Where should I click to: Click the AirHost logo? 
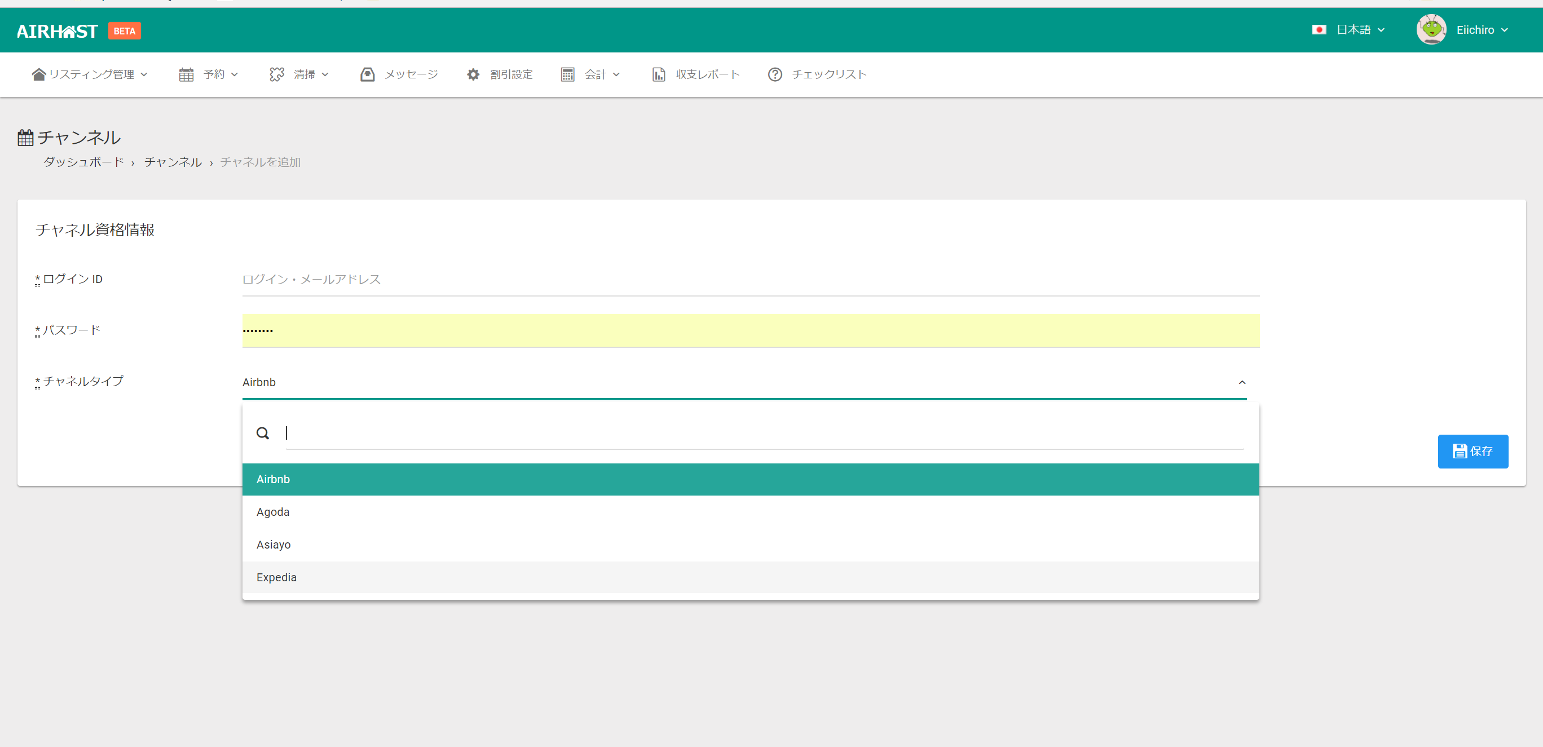point(58,31)
